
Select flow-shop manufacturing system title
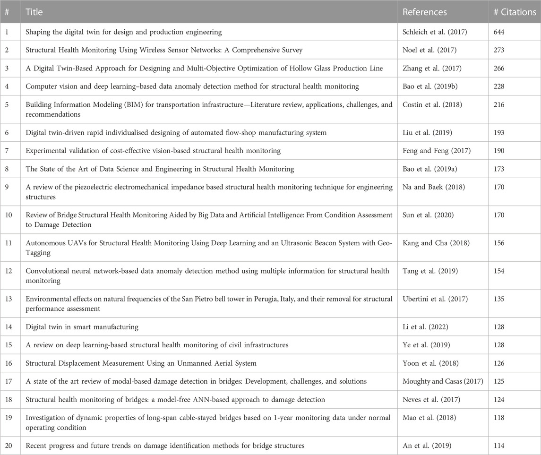click(x=176, y=133)
